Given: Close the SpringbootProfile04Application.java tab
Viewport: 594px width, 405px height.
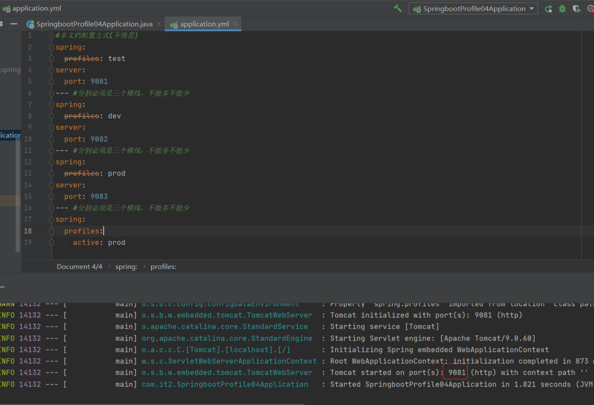Looking at the screenshot, I should point(159,24).
